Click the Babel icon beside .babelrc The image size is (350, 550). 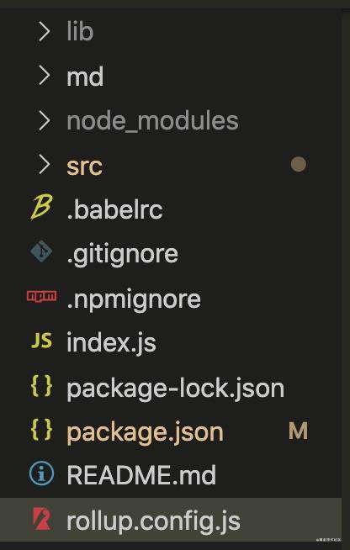[x=41, y=207]
